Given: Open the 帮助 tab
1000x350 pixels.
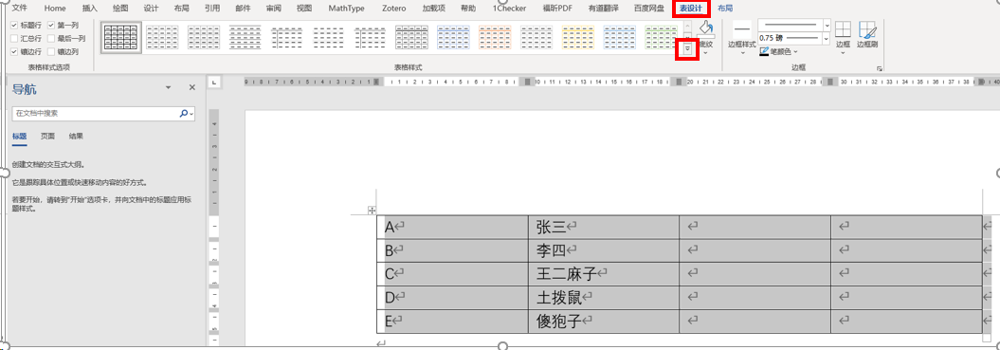Looking at the screenshot, I should [x=468, y=9].
